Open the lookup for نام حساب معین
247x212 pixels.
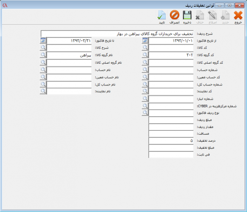tap(43, 77)
